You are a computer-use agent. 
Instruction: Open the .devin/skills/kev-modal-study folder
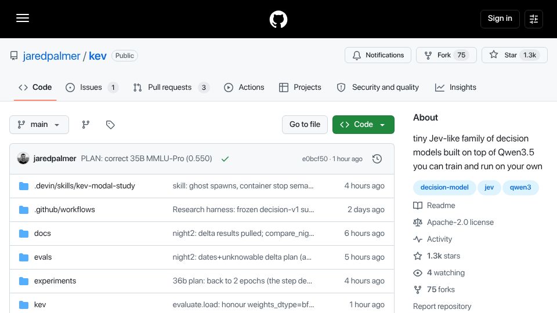pos(85,186)
